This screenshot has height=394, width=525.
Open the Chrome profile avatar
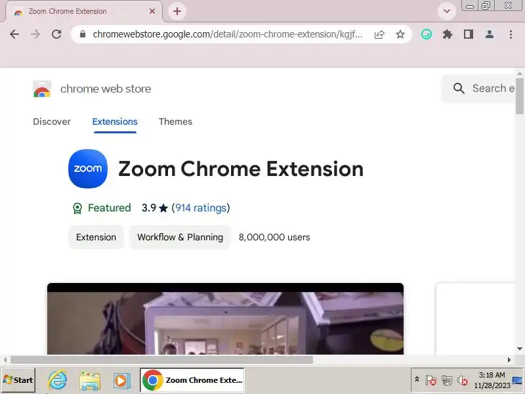490,34
